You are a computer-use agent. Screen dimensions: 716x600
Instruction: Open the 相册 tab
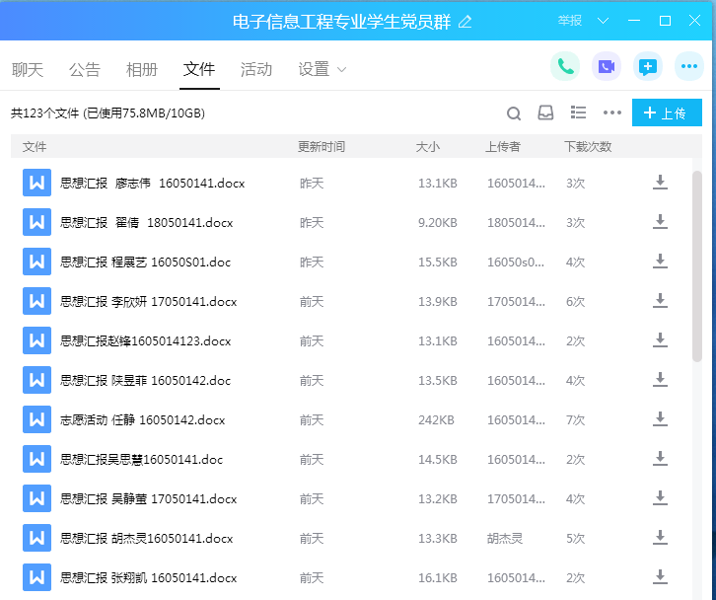click(x=142, y=70)
